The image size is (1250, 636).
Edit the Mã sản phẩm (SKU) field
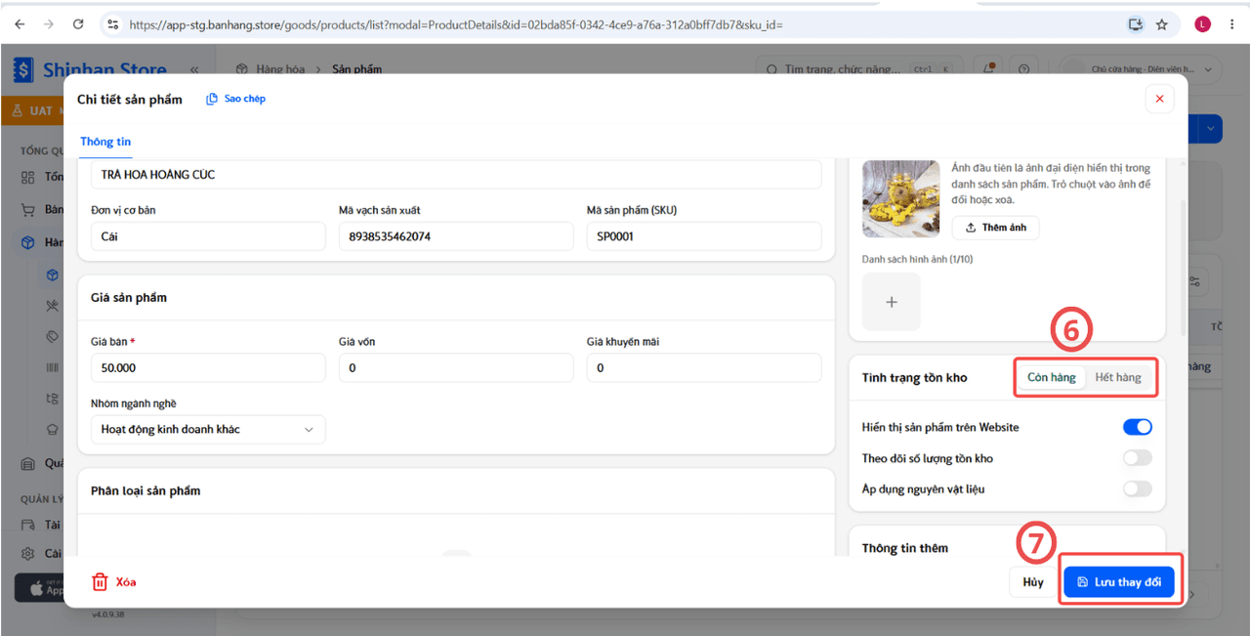pos(704,236)
